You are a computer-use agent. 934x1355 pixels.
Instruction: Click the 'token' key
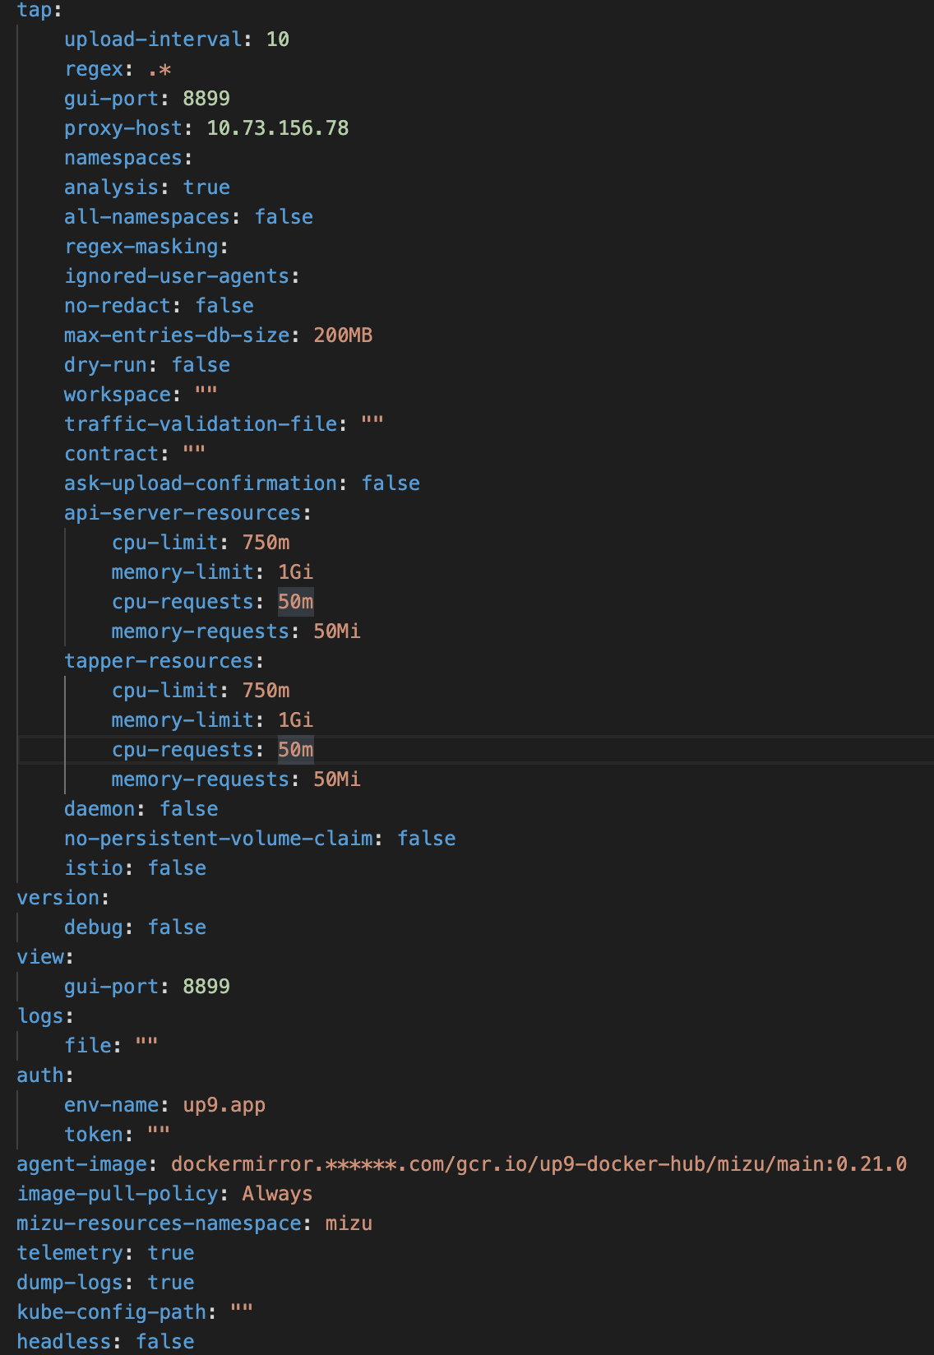click(94, 1135)
